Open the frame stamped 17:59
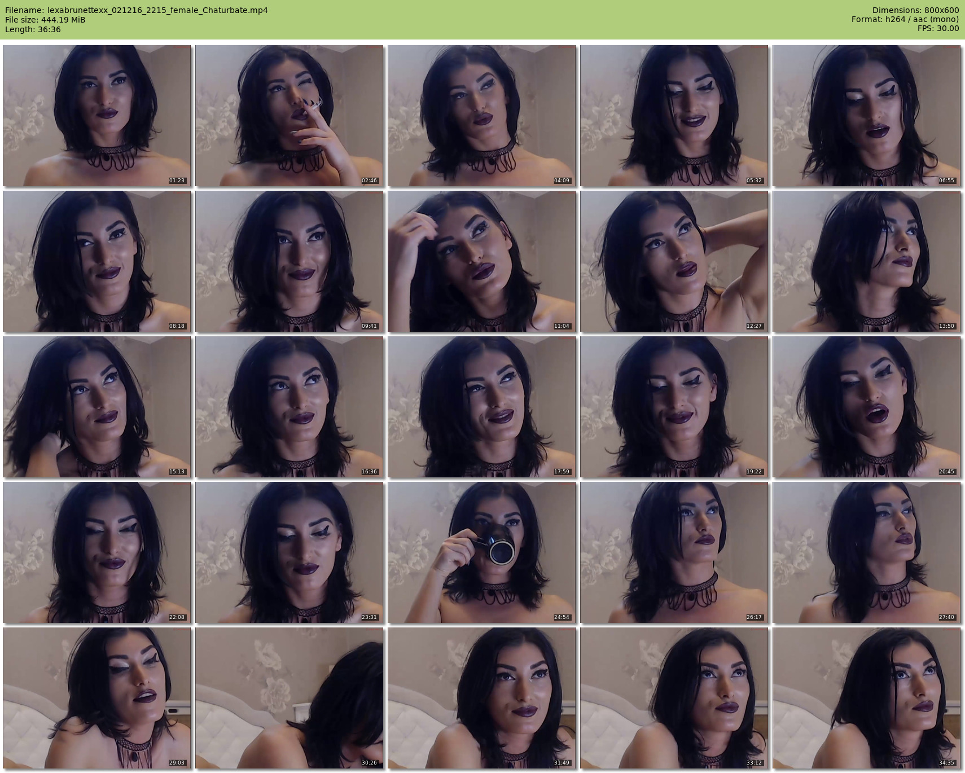The width and height of the screenshot is (965, 773). pyautogui.click(x=482, y=407)
